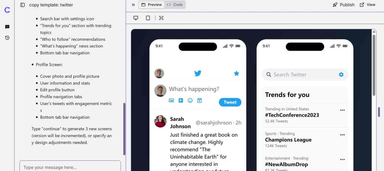Click the cellular signal icon in left phone

click(225, 46)
